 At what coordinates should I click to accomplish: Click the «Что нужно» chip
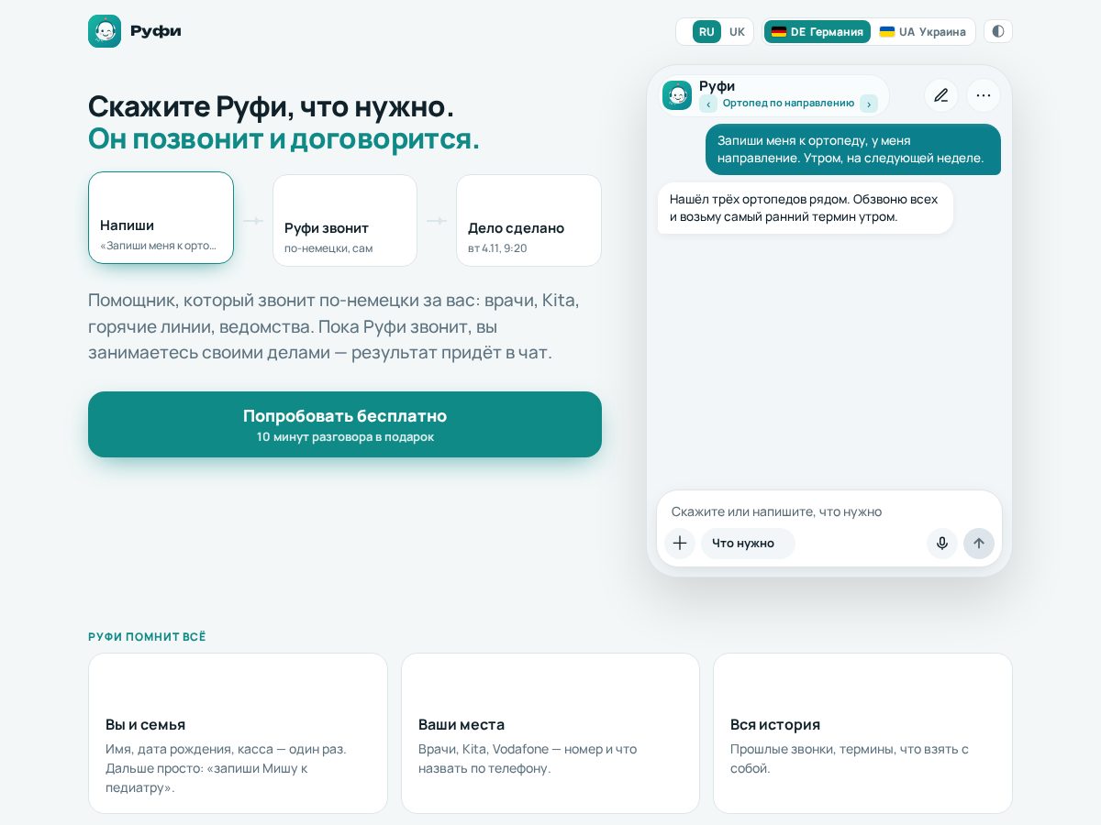pos(748,544)
